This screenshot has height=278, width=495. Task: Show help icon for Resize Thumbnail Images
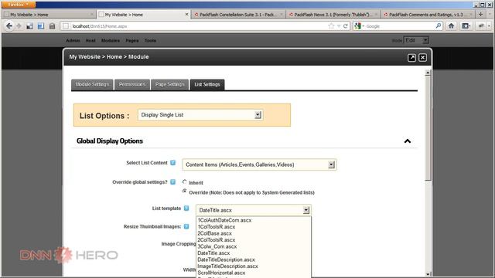(186, 226)
